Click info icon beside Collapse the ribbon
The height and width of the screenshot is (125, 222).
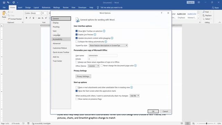pos(106,42)
